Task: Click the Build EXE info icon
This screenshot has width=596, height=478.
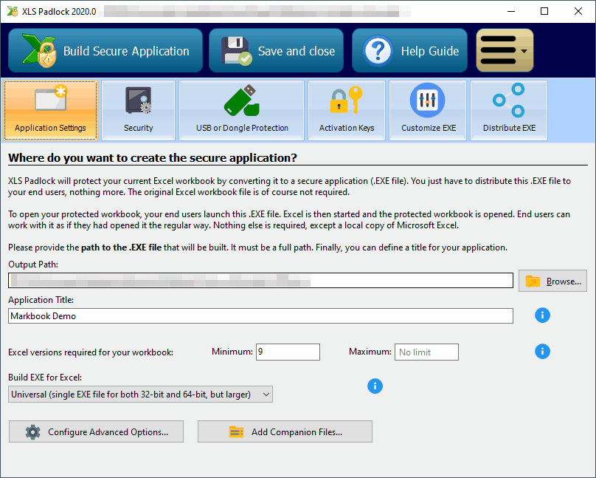Action: pyautogui.click(x=375, y=386)
